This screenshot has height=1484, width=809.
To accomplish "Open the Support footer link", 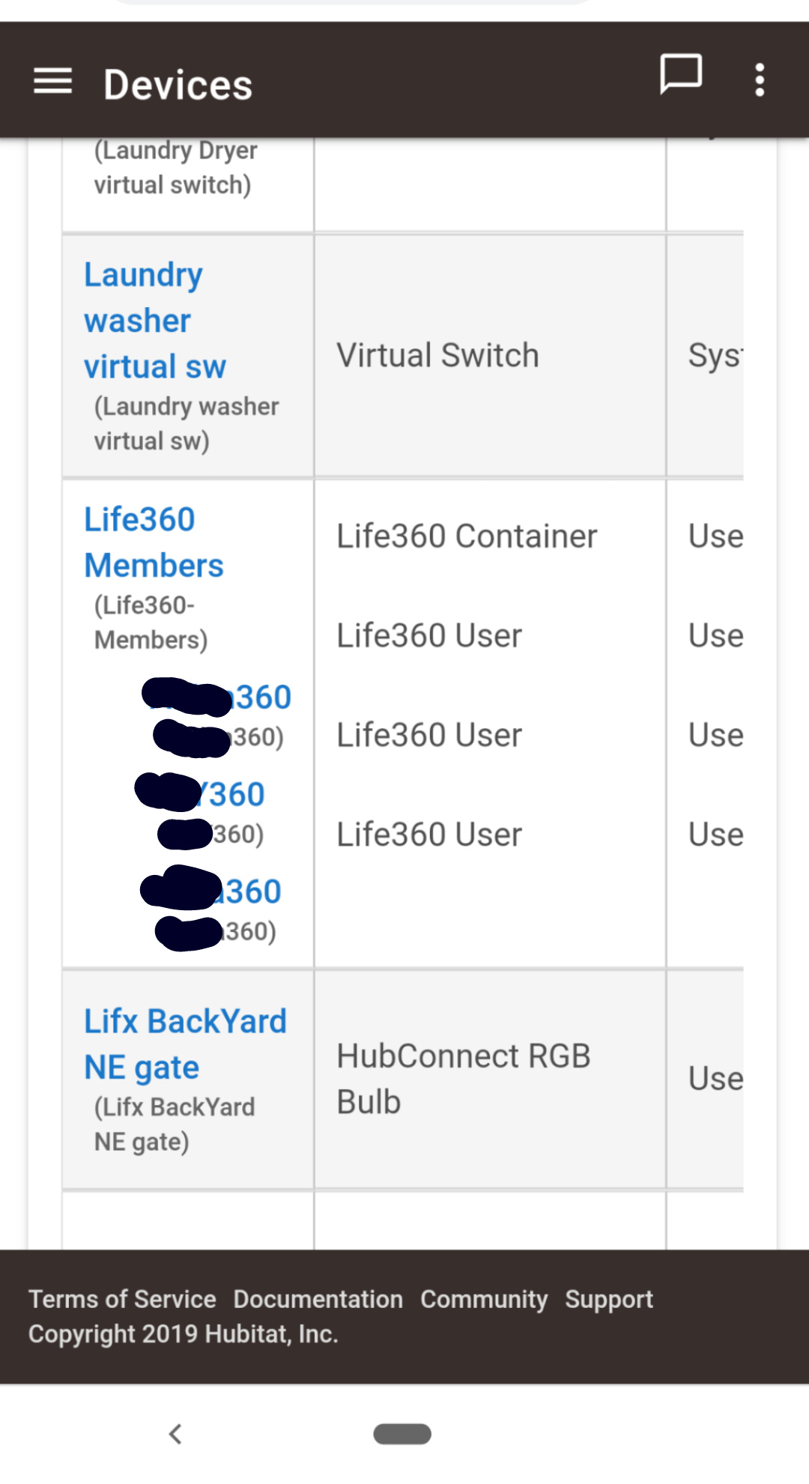I will (x=608, y=1299).
